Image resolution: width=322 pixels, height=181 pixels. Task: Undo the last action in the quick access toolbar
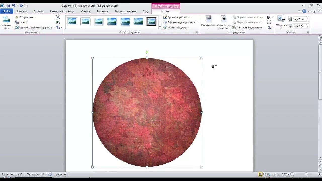[x=14, y=5]
